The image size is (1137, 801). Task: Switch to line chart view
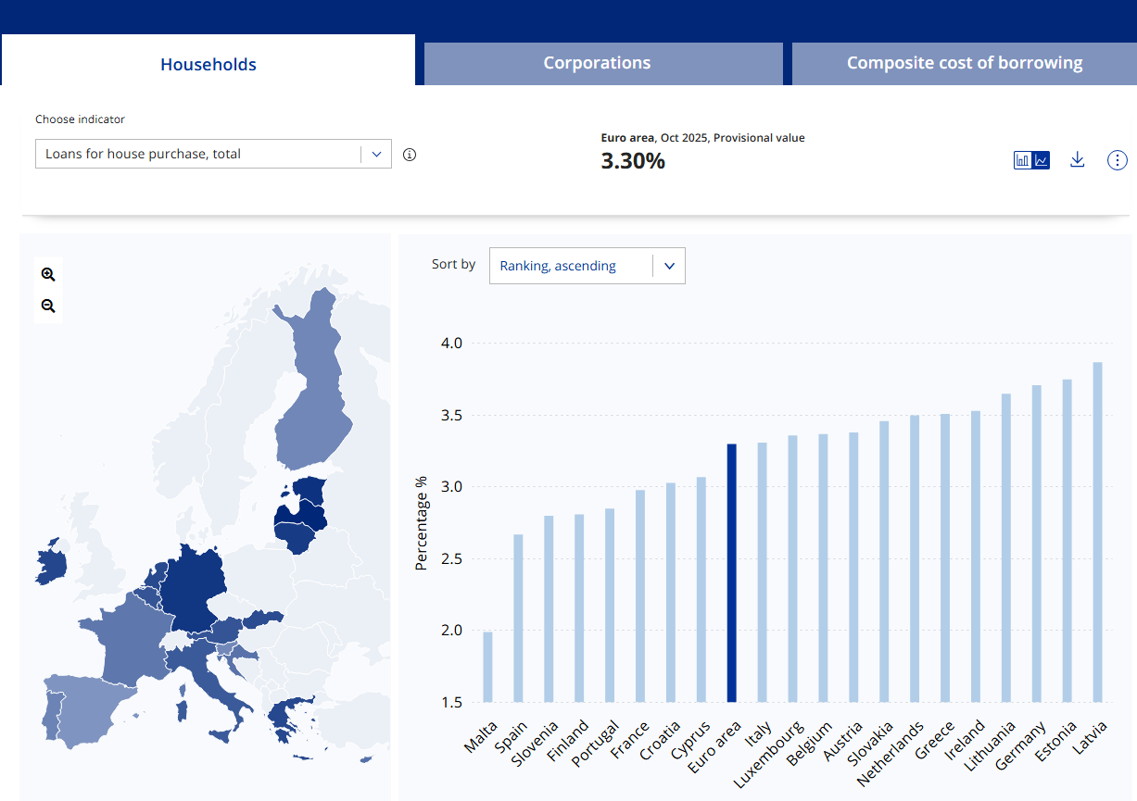1042,160
